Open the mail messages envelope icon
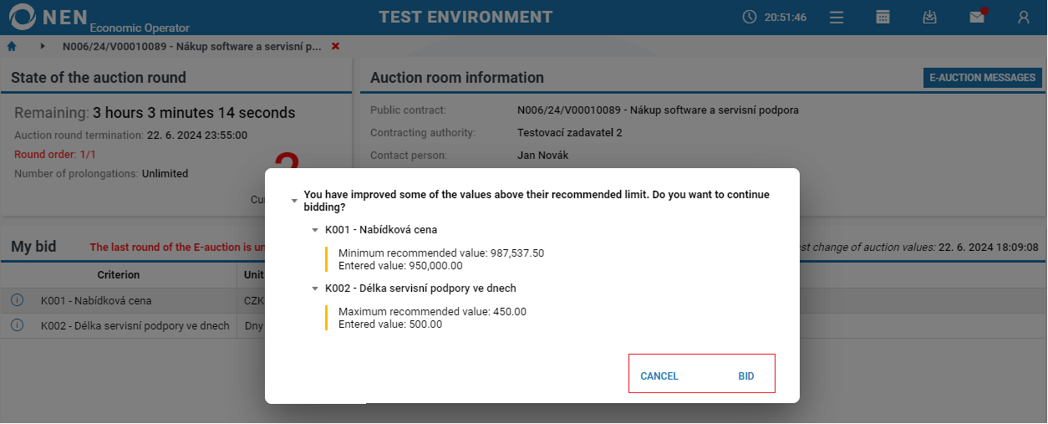Viewport: 1048px width, 424px height. coord(976,17)
